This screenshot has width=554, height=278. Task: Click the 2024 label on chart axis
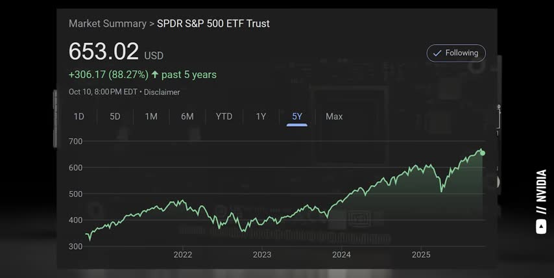tap(341, 255)
